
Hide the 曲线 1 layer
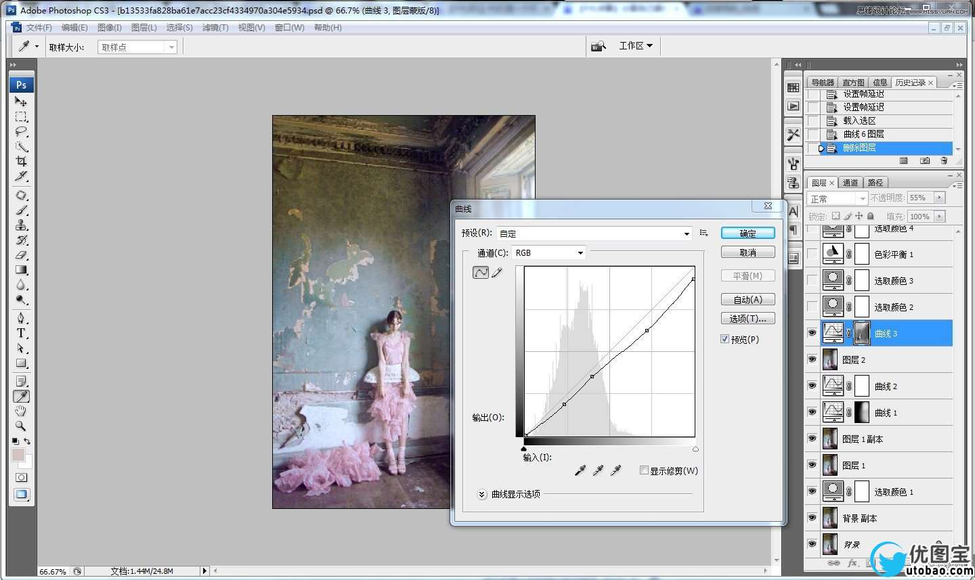(812, 412)
